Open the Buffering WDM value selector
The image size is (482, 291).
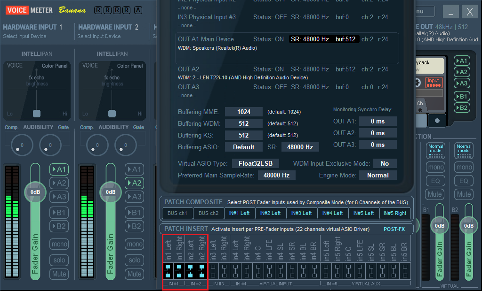coord(244,123)
